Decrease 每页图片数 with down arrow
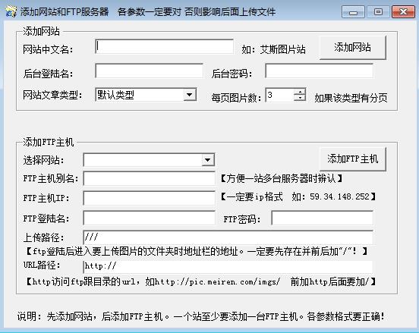The height and width of the screenshot is (333, 419). [x=300, y=98]
